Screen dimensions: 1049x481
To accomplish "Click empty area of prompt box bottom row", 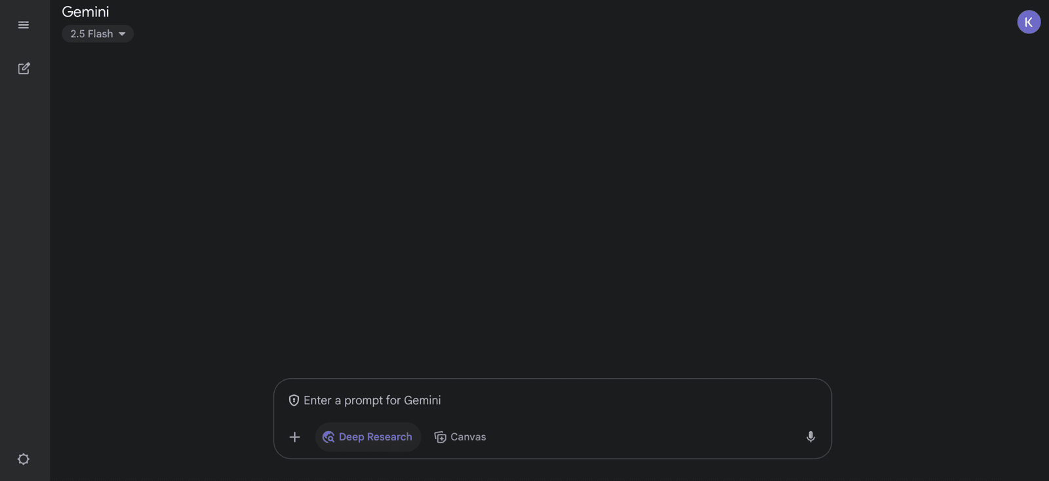I will 646,436.
